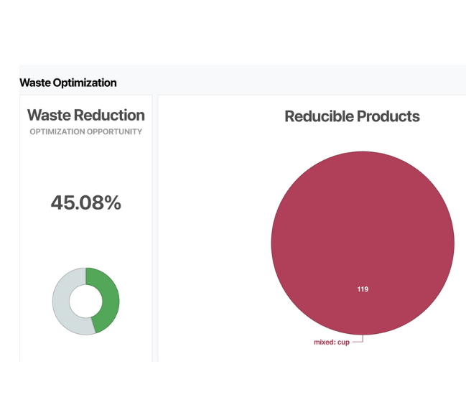Image resolution: width=466 pixels, height=420 pixels.
Task: Click the 119 value label in pie
Action: [363, 289]
